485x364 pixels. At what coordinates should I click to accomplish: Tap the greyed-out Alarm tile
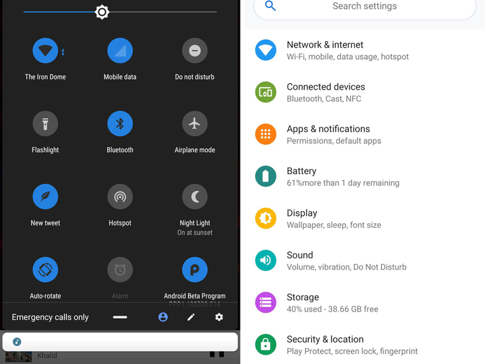pos(120,270)
